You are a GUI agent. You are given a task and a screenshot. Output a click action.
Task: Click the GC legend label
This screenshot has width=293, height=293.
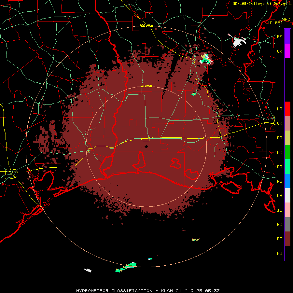tap(279, 224)
